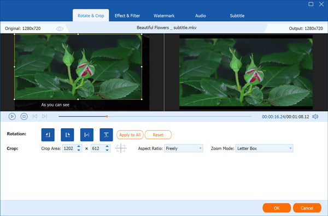Stop the video playback
This screenshot has height=216, width=328.
(24, 116)
